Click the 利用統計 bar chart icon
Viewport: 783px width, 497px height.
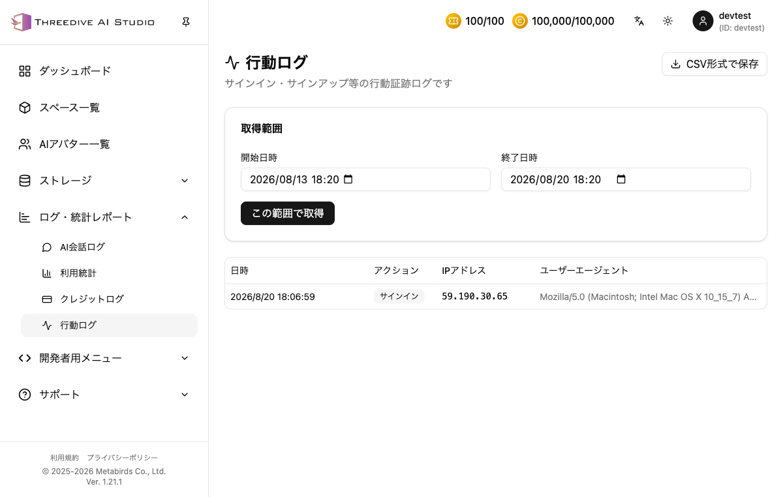tap(47, 273)
